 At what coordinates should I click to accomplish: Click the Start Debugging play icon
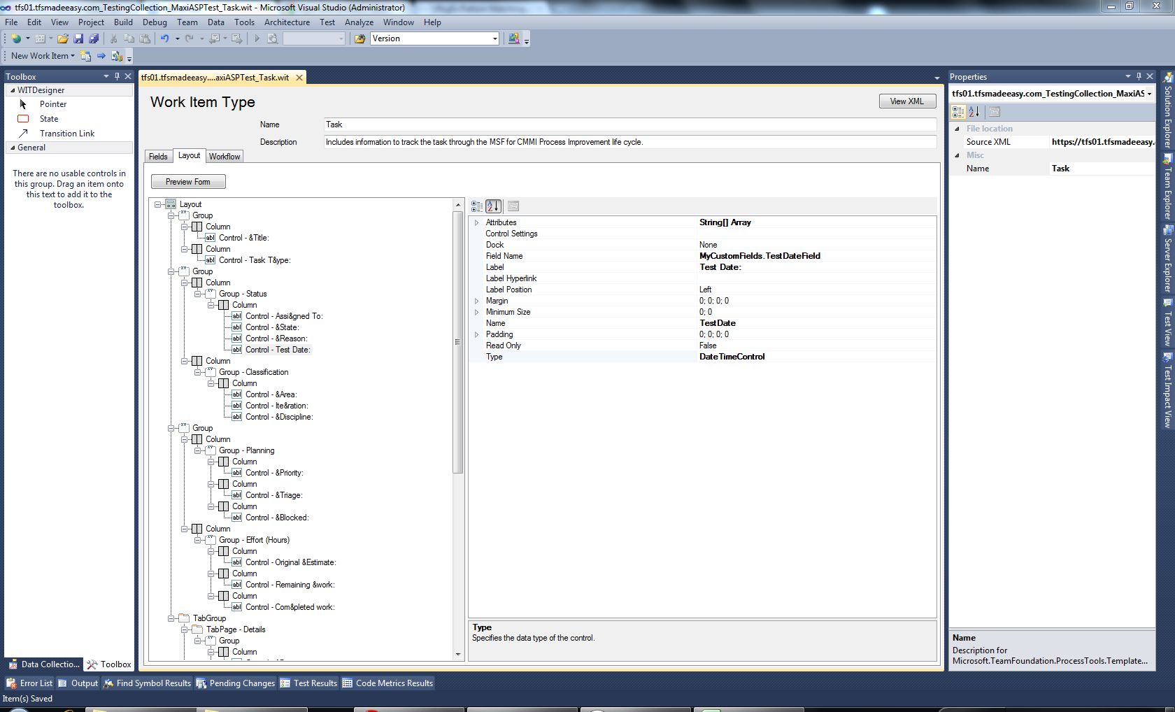point(257,38)
